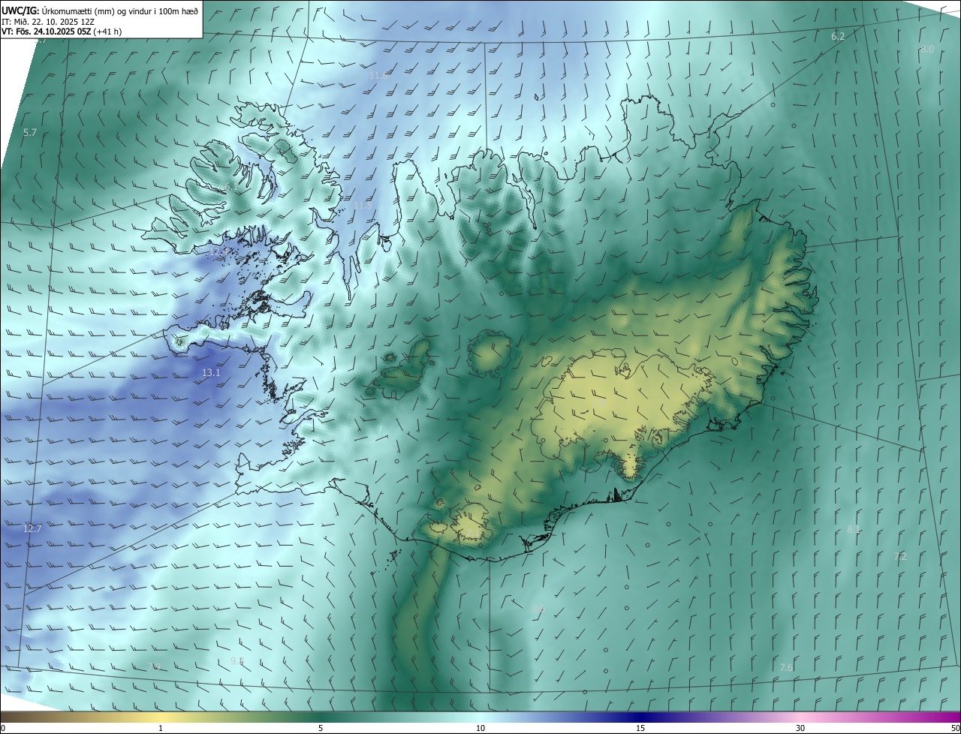Click the map value label '13.1'
The width and height of the screenshot is (961, 734).
pyautogui.click(x=211, y=373)
